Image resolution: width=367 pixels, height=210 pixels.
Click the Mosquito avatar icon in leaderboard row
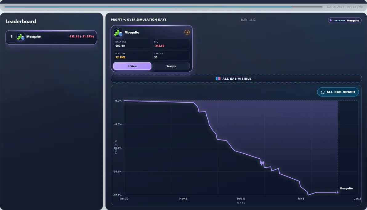tap(20, 37)
